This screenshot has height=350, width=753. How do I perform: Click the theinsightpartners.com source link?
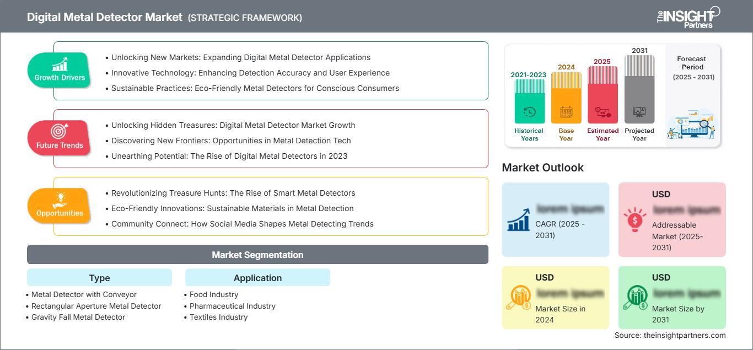[685, 335]
